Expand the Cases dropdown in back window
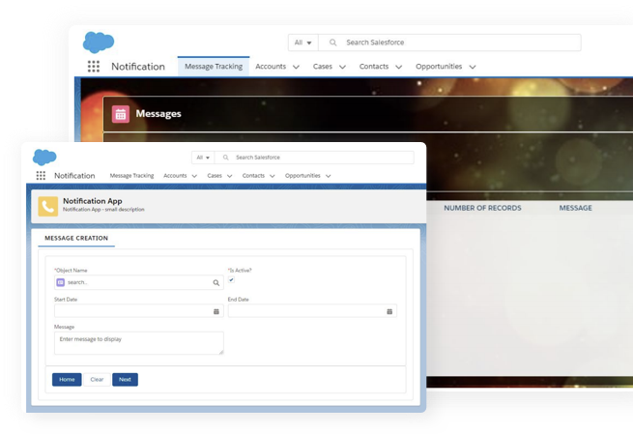Image resolution: width=633 pixels, height=434 pixels. tap(348, 67)
